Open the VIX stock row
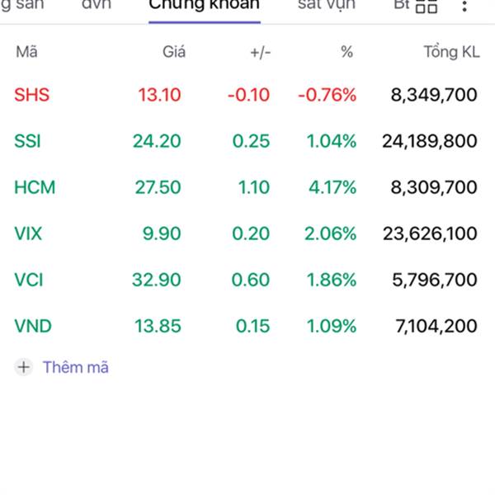Image resolution: width=495 pixels, height=495 pixels. click(246, 233)
